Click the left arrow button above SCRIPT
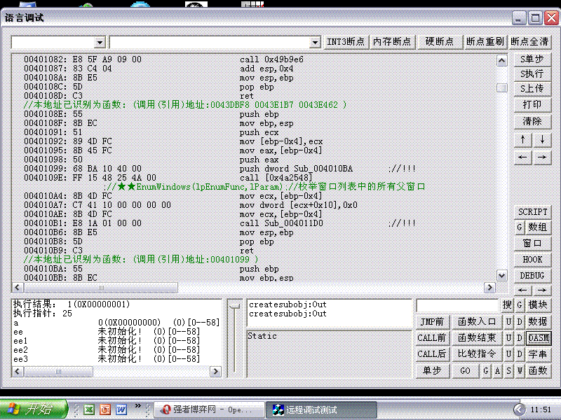The height and width of the screenshot is (420, 561). coord(522,157)
